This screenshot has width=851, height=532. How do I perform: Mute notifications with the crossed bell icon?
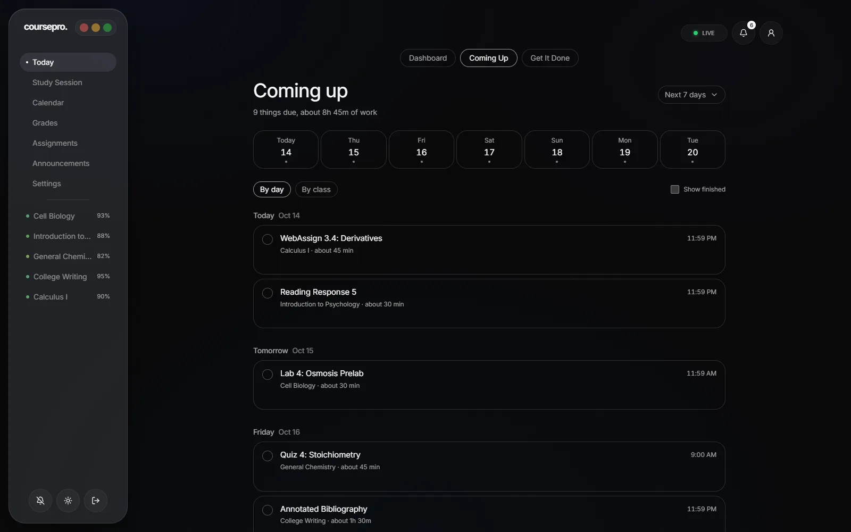point(40,501)
